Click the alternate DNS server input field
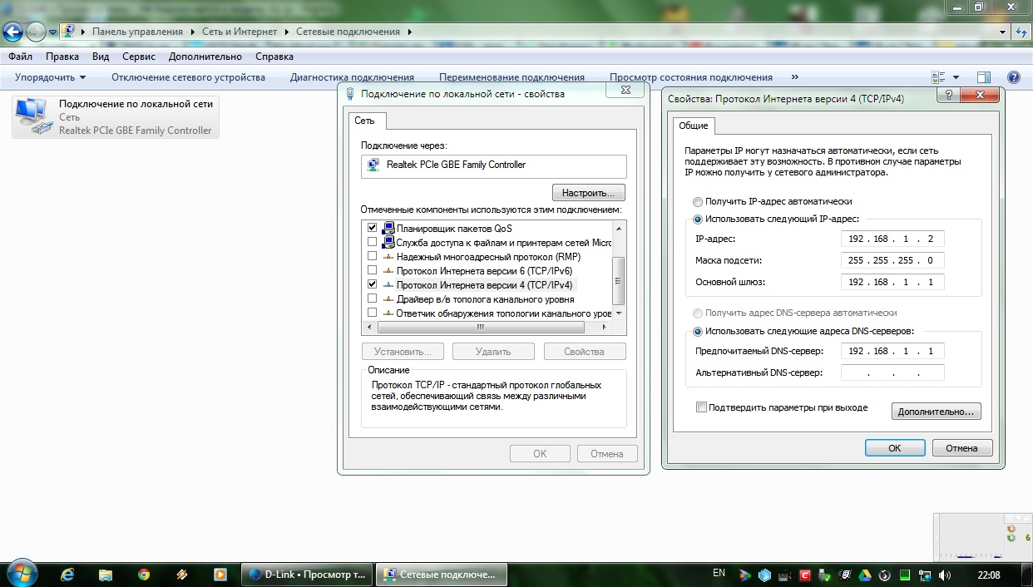Screen dimensions: 1033x587 coord(892,372)
